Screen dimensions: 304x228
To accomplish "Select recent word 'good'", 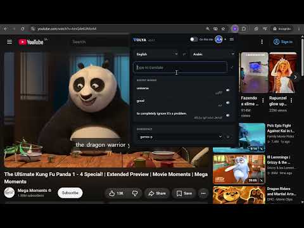I will [141, 101].
